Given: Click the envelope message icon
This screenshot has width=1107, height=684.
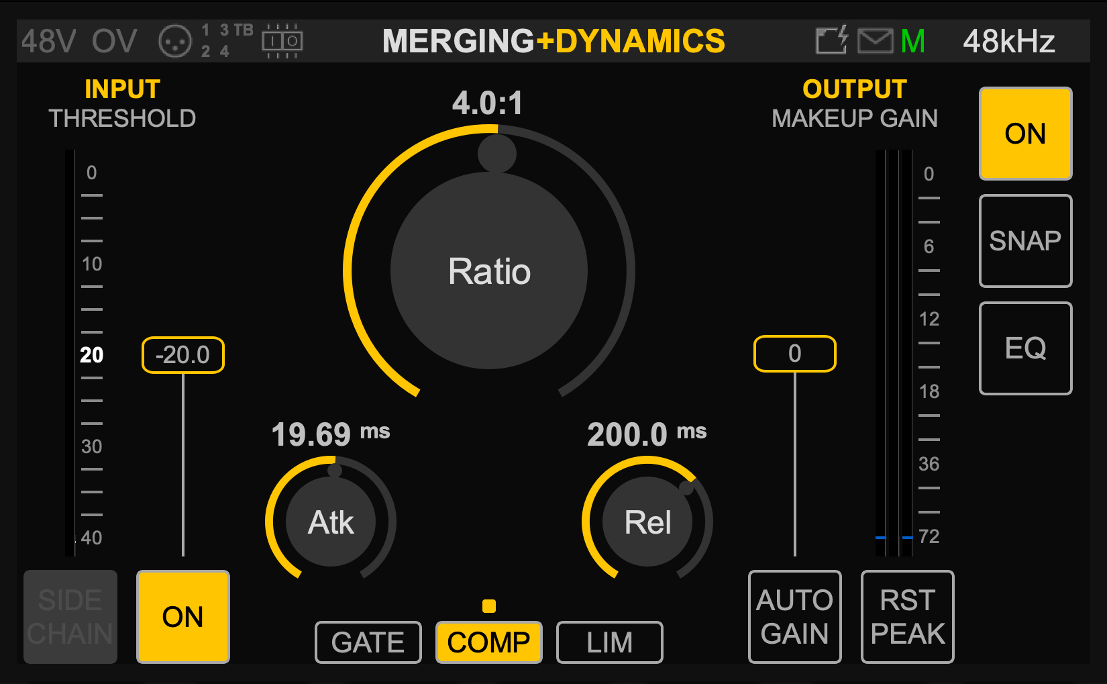Looking at the screenshot, I should point(876,42).
